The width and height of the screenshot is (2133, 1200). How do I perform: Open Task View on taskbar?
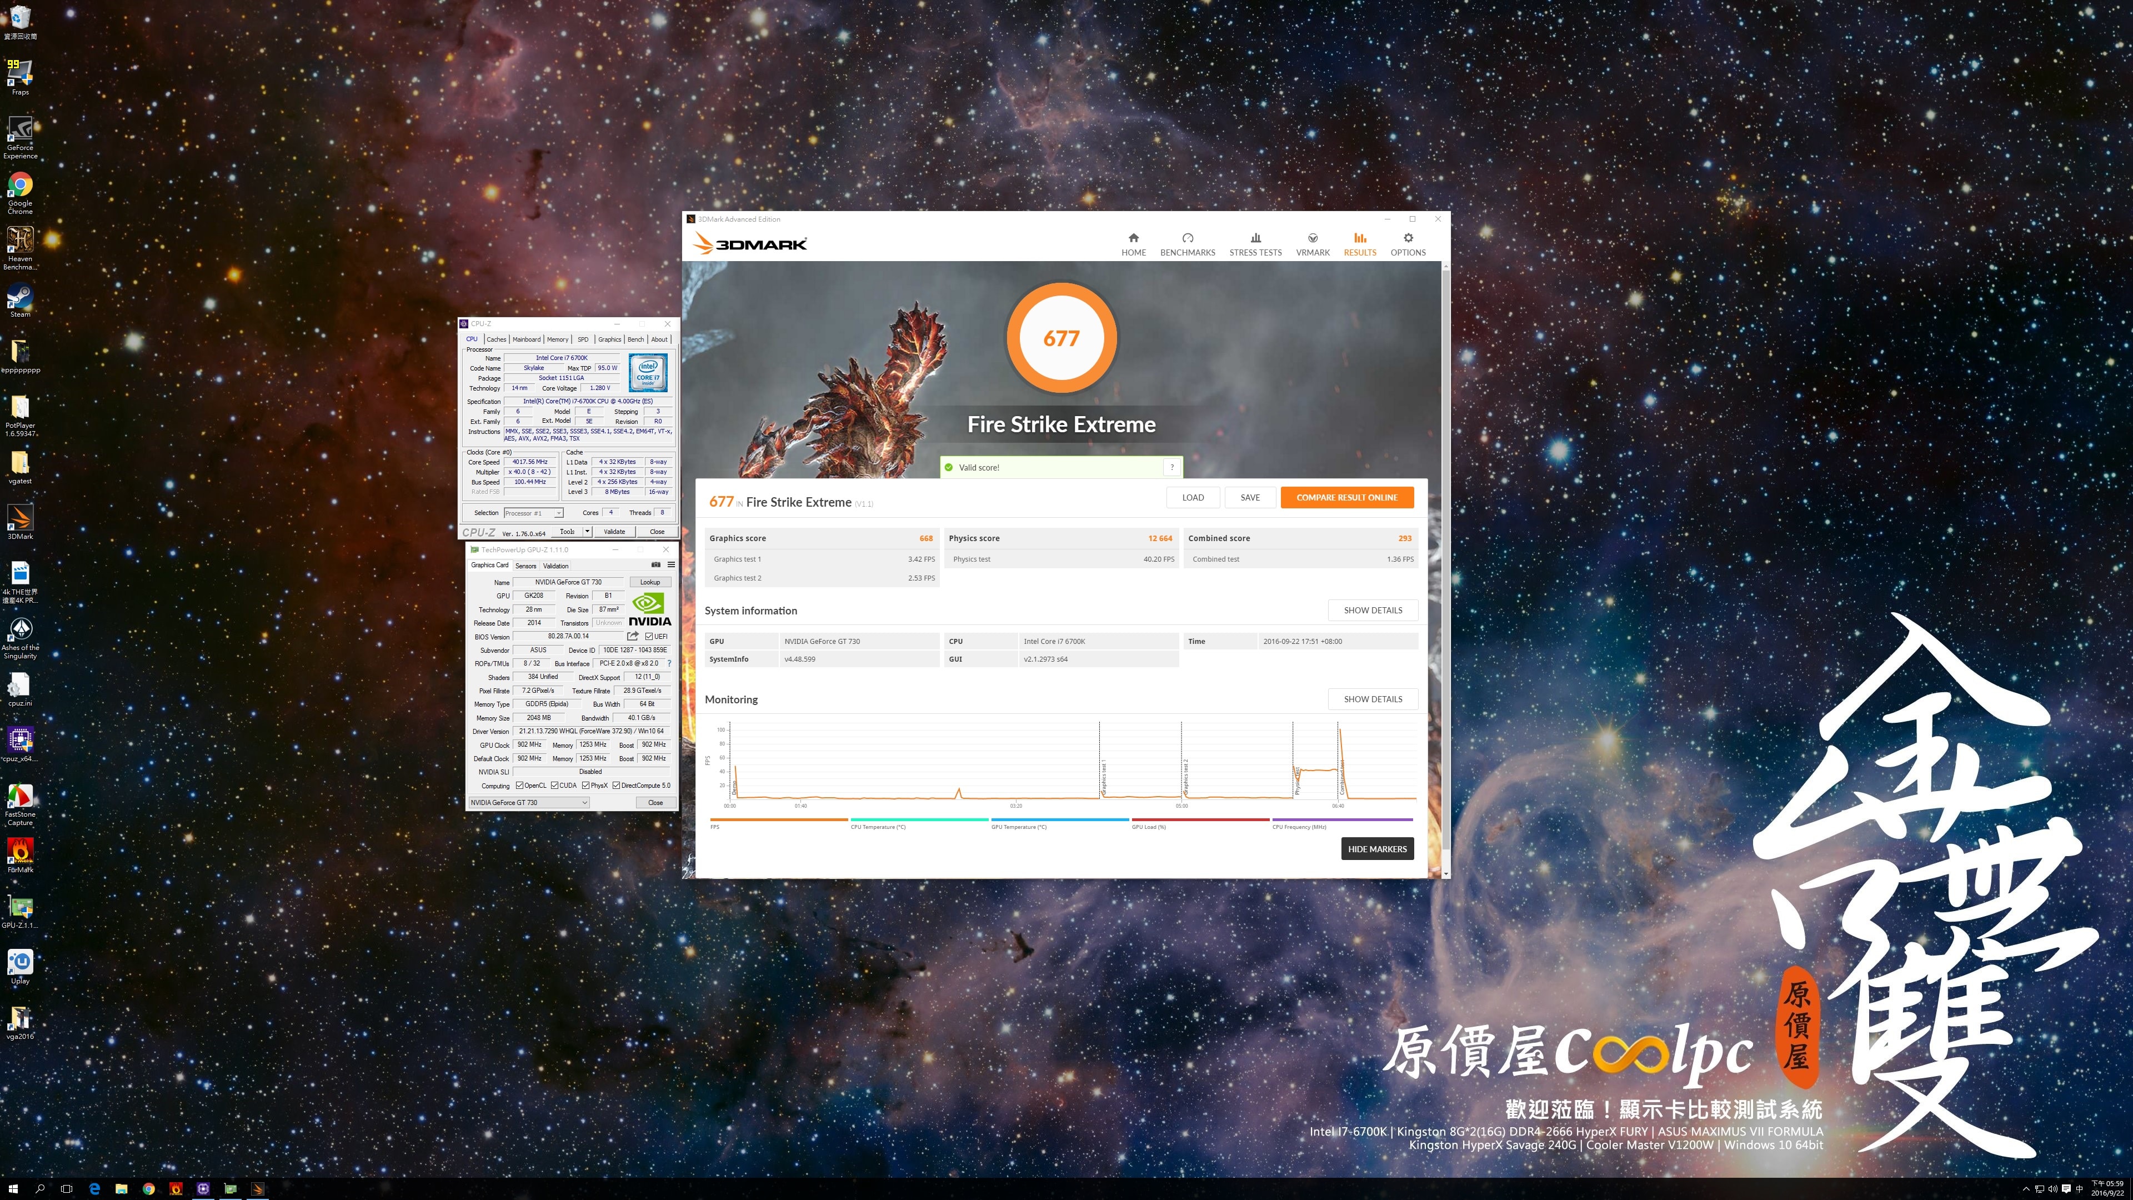pyautogui.click(x=66, y=1188)
